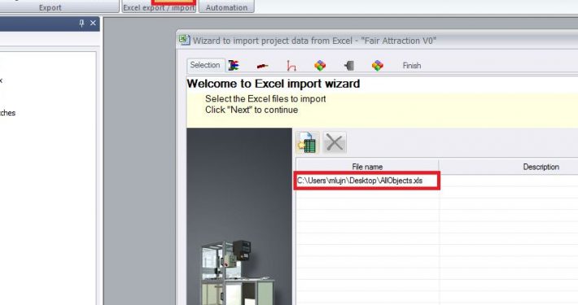Open the gray plug connector step icon

click(348, 66)
